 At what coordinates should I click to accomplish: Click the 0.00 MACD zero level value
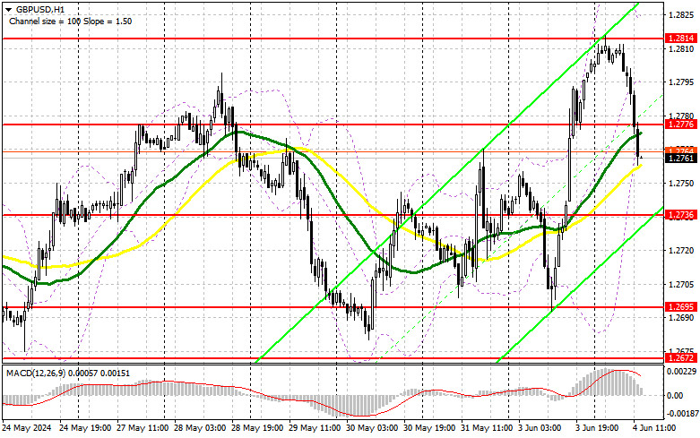(x=675, y=395)
